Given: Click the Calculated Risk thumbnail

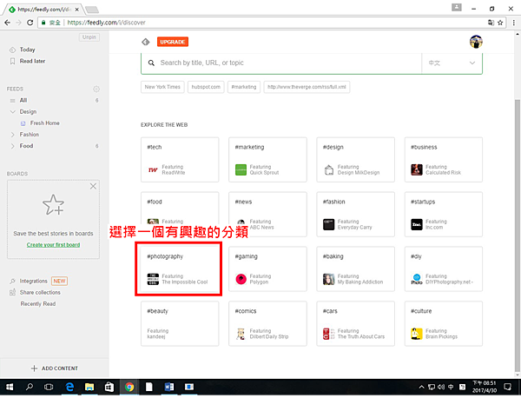Looking at the screenshot, I should 417,170.
